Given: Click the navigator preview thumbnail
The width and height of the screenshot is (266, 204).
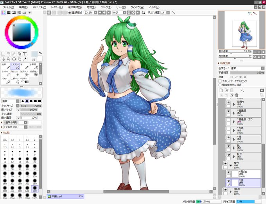Looking at the screenshot, I should click(241, 30).
